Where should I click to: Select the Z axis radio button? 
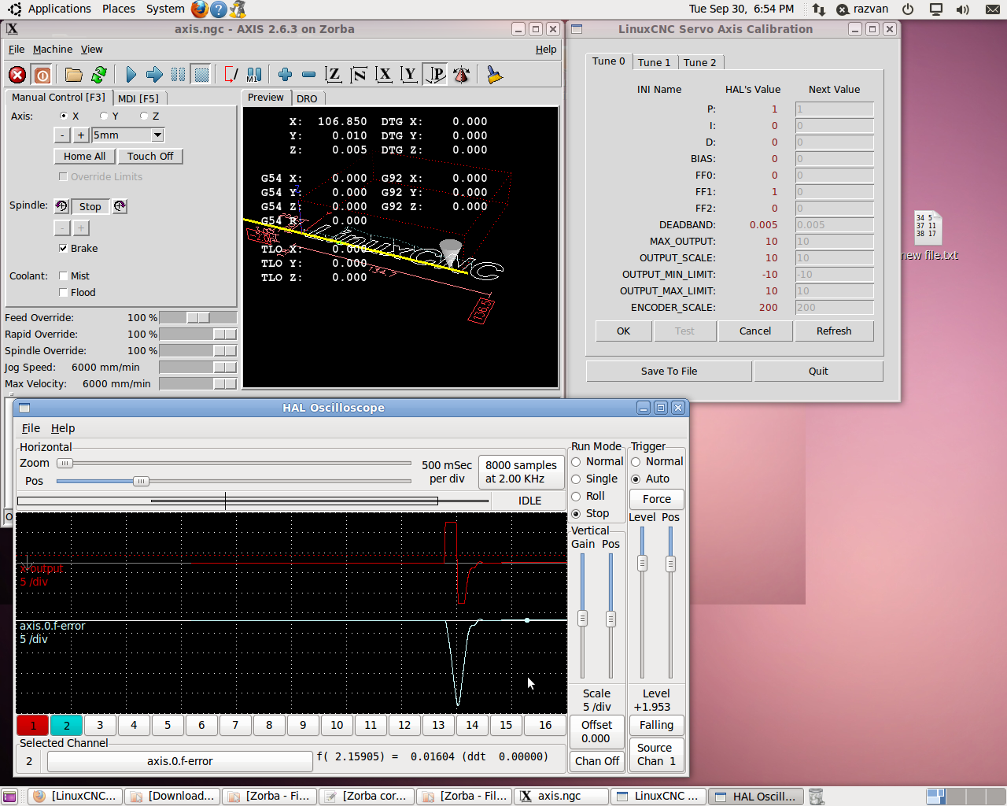click(x=144, y=116)
